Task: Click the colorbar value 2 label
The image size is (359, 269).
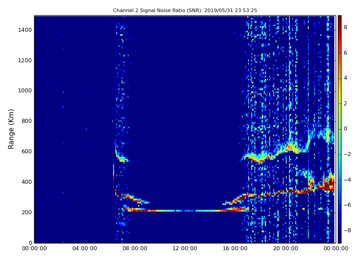Action: point(345,104)
